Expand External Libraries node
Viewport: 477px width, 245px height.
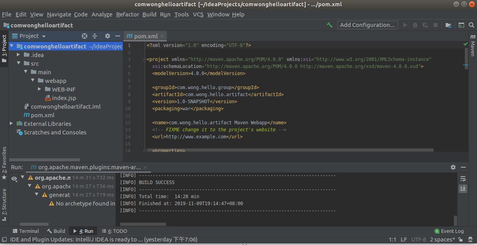click(x=11, y=123)
